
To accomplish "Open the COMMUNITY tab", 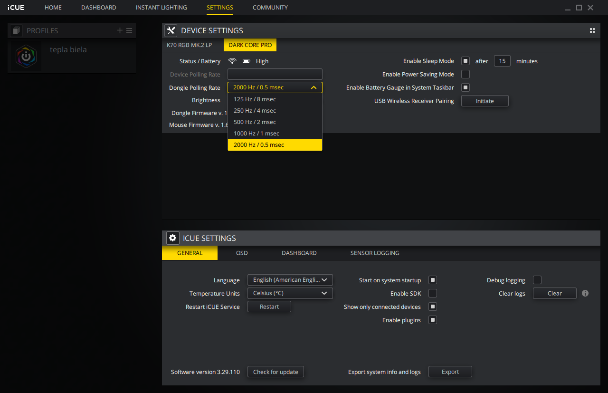I will (270, 8).
